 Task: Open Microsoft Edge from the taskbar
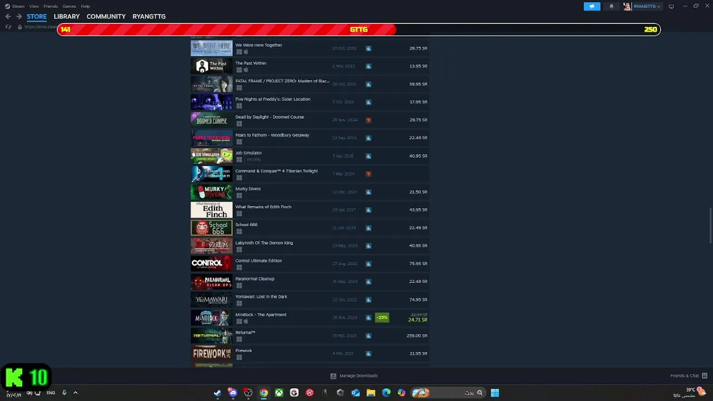(386, 393)
